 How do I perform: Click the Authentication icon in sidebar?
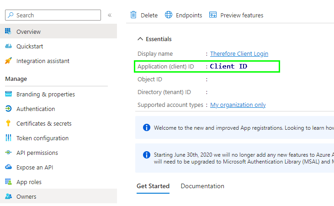tap(8, 109)
